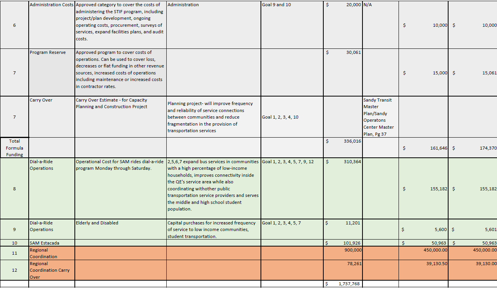Click the 310,364 amount cell
The image size is (497, 288).
(343, 188)
